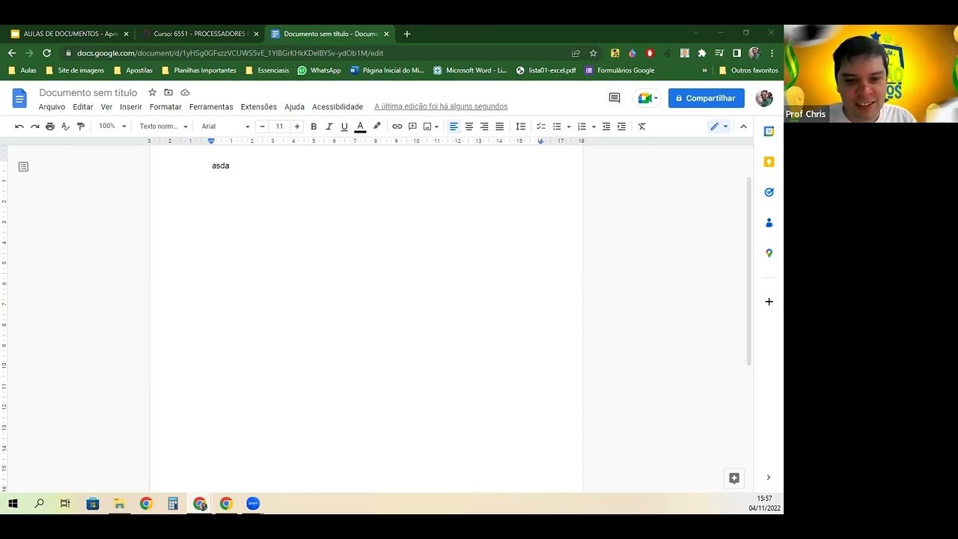Click the Compartilhar share button

(706, 98)
